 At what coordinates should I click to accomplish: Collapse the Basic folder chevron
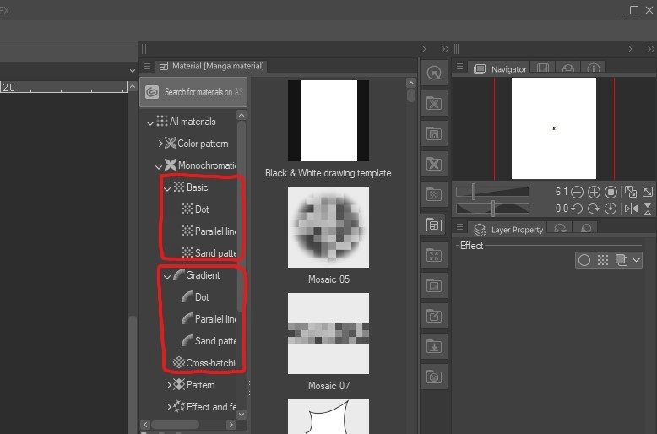click(x=166, y=189)
